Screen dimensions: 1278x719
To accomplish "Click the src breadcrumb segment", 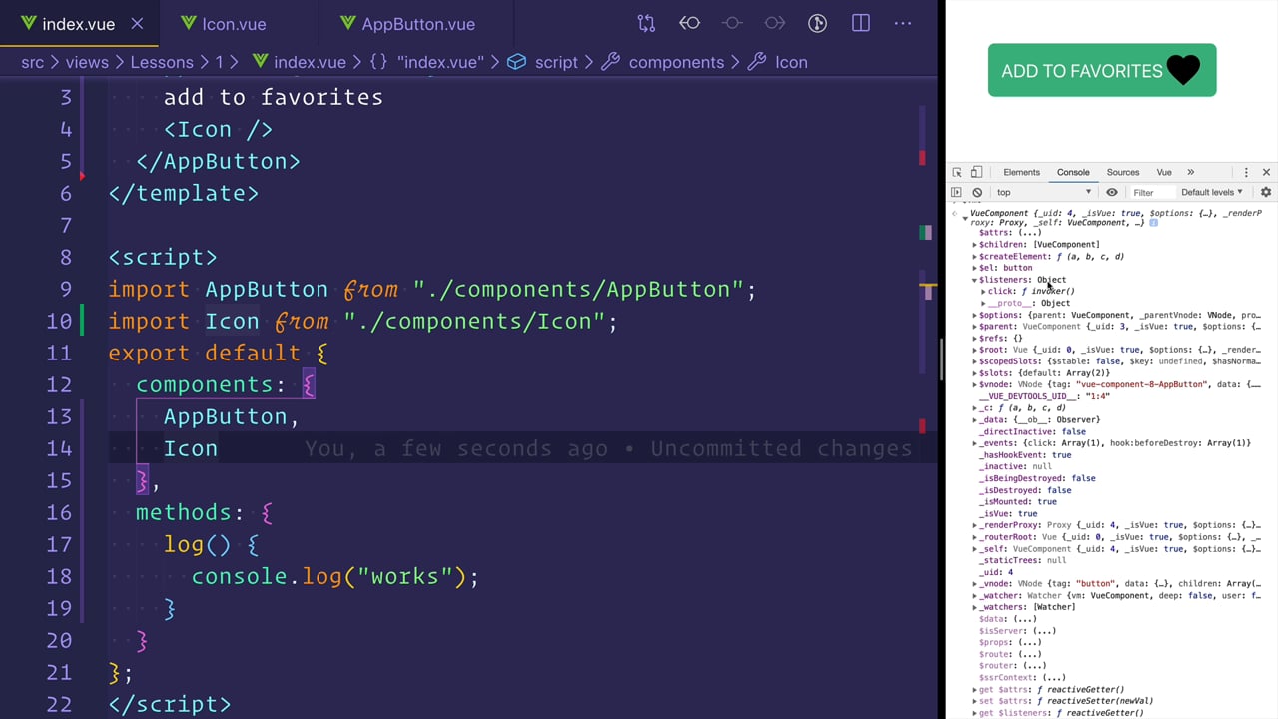I will pyautogui.click(x=33, y=62).
